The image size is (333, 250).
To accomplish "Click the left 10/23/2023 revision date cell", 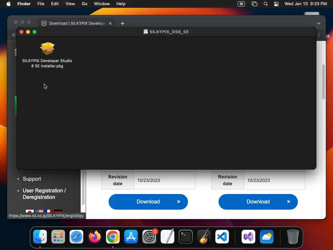I will pyautogui.click(x=165, y=180).
